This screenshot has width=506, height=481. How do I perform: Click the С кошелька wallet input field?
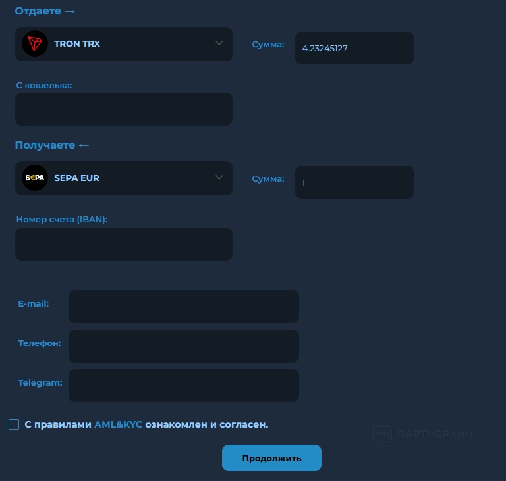click(x=124, y=109)
